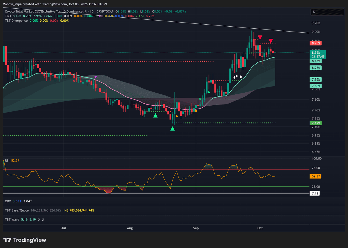This screenshot has width=348, height=248.
Task: Click the 3.04T OBV value
Action: tap(28, 201)
